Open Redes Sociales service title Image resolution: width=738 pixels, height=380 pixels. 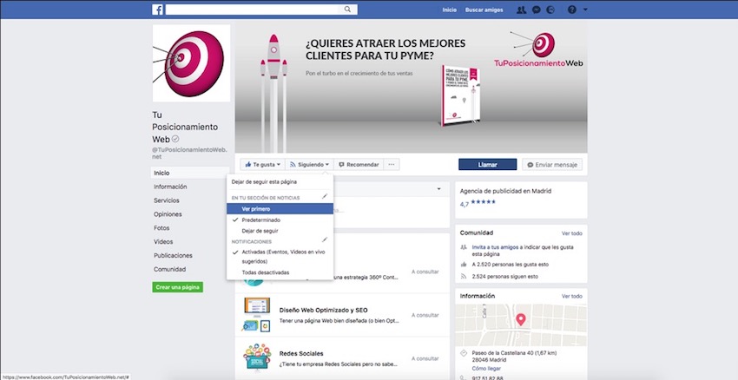(x=301, y=353)
